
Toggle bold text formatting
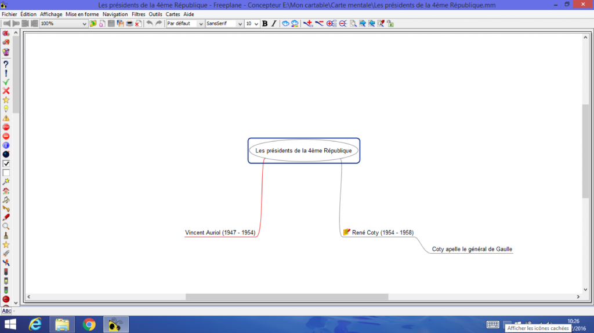[265, 24]
